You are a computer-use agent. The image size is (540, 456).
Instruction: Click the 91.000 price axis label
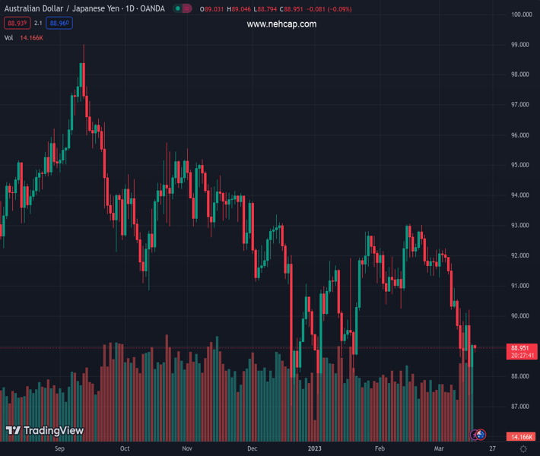point(520,286)
